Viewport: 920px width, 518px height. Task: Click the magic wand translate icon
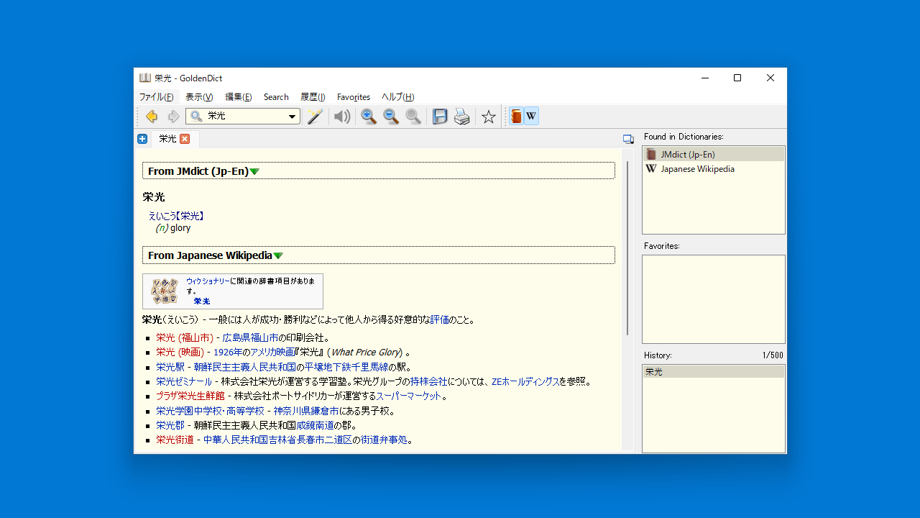pos(315,117)
